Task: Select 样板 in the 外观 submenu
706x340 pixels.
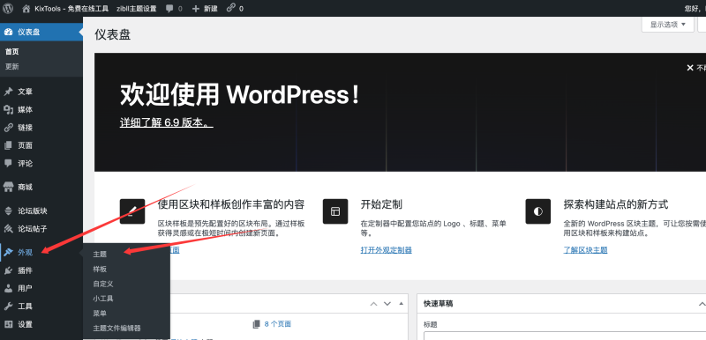Action: [x=100, y=269]
